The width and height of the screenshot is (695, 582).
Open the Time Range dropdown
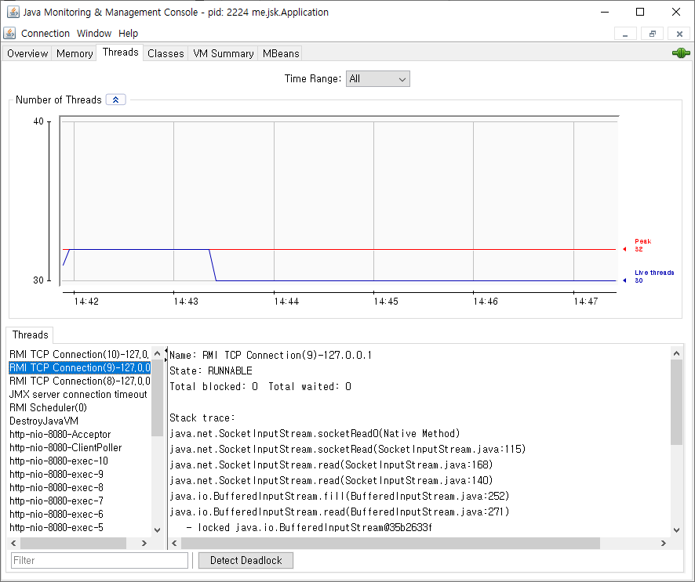point(377,79)
